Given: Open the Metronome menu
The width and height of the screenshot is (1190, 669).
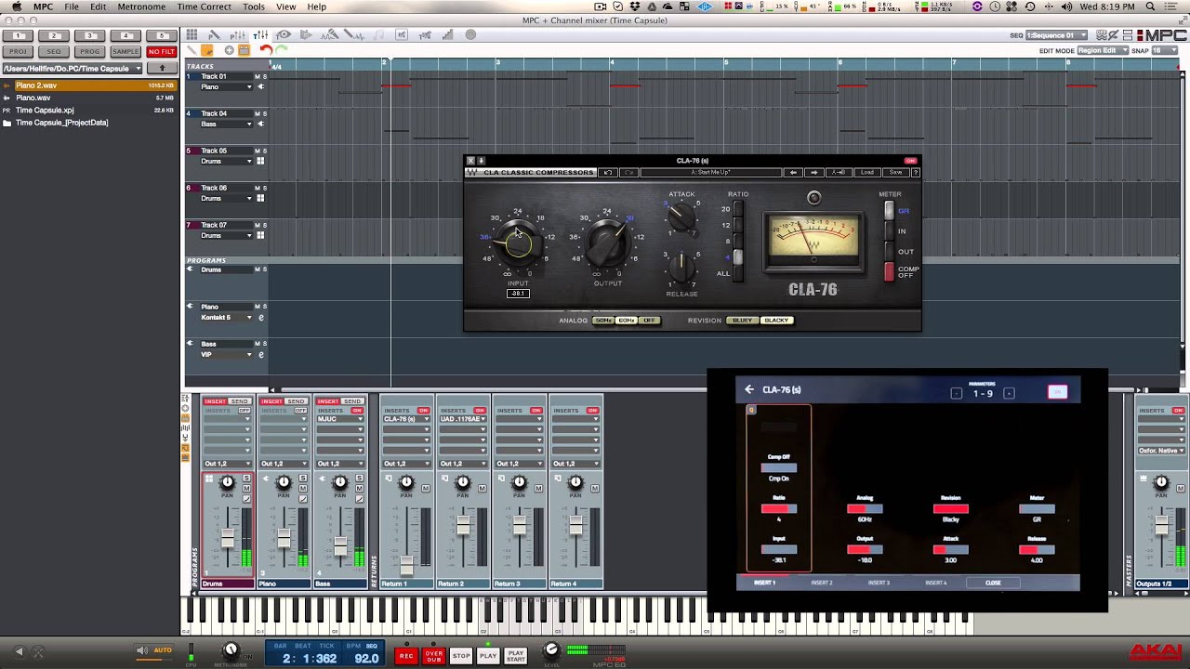Looking at the screenshot, I should pos(141,7).
